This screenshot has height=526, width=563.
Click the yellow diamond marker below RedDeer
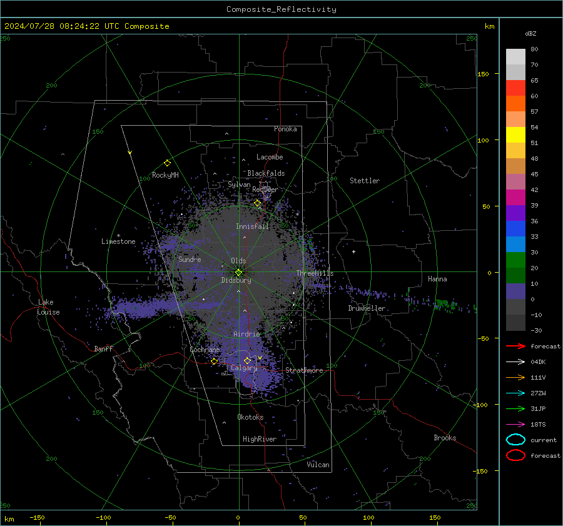258,203
